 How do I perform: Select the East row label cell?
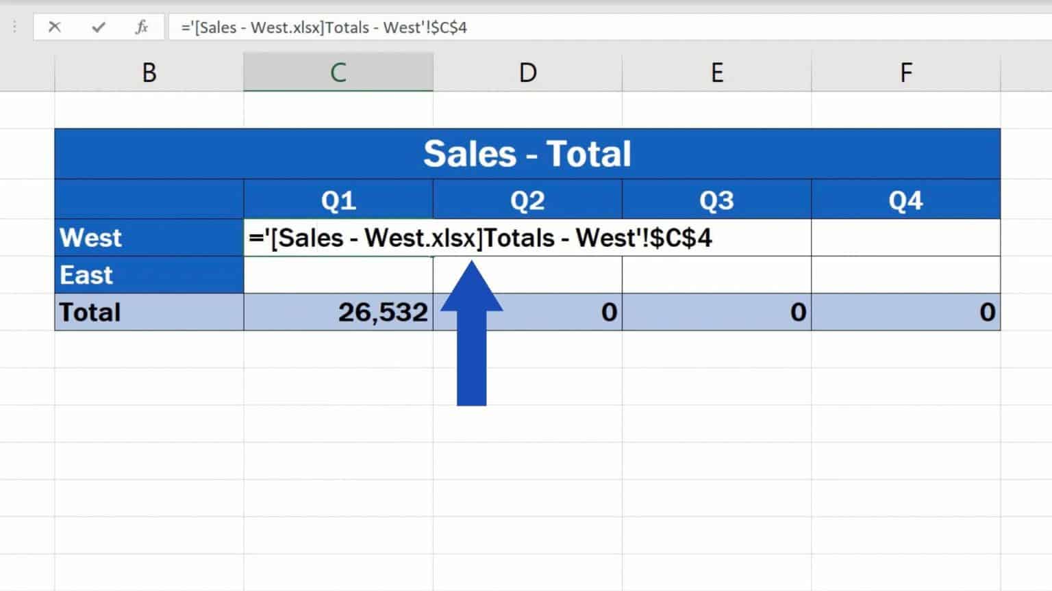coord(149,275)
